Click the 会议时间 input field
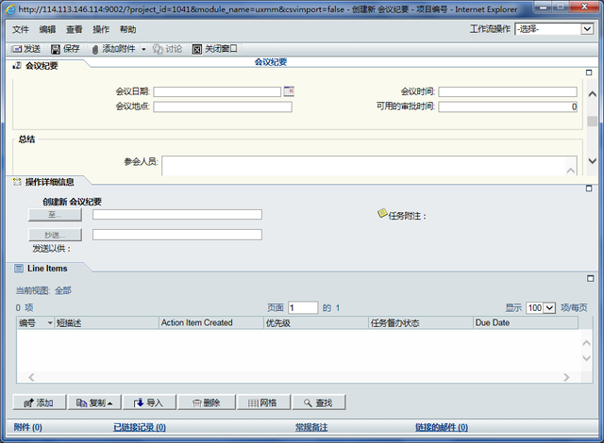Viewport: 604px width, 443px height. (508, 92)
